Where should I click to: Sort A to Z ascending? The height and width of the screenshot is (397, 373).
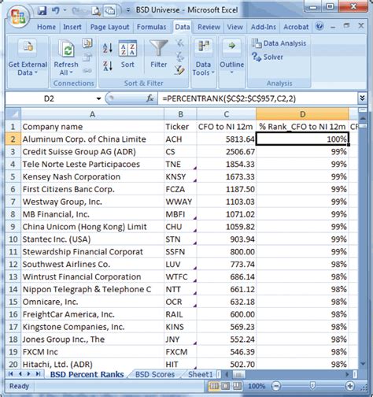[108, 48]
